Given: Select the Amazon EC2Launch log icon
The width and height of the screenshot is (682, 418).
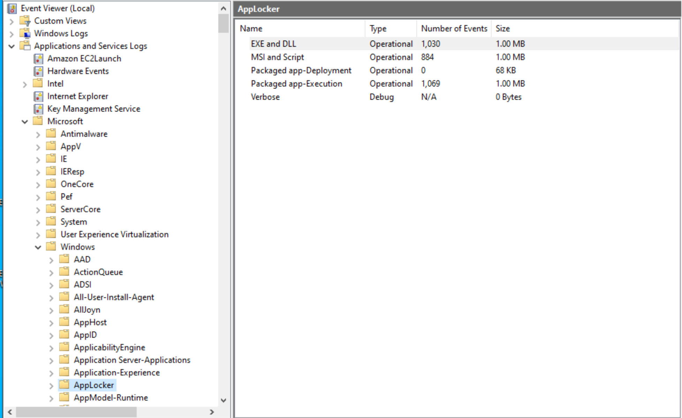Looking at the screenshot, I should [39, 58].
